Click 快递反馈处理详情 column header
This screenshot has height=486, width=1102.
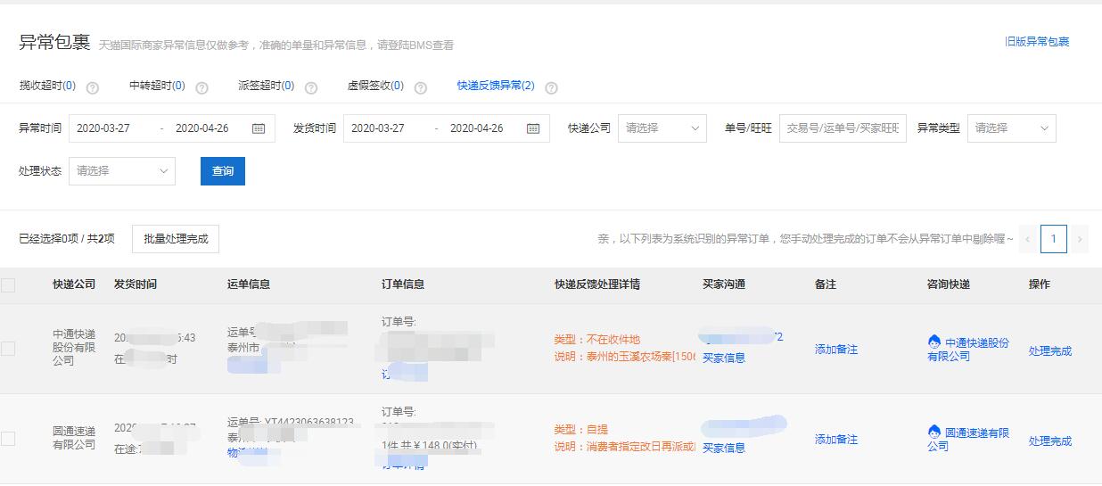click(x=597, y=284)
